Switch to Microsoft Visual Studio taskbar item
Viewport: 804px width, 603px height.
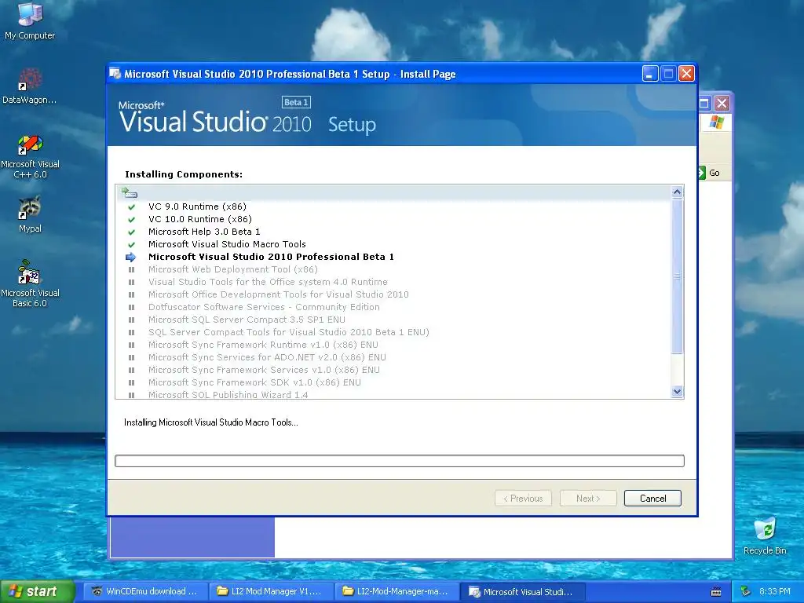click(522, 592)
